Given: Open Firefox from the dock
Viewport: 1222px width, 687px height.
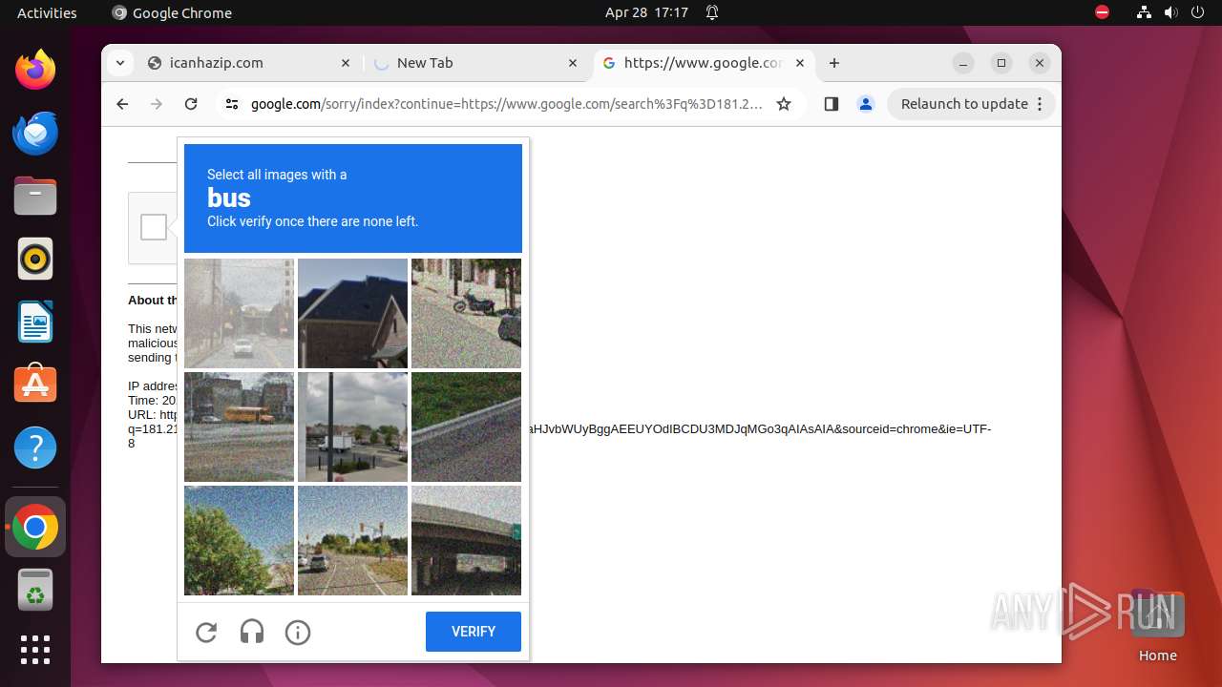Looking at the screenshot, I should click(35, 70).
